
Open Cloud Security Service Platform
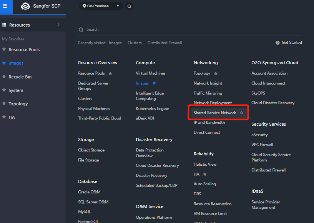pyautogui.click(x=271, y=157)
